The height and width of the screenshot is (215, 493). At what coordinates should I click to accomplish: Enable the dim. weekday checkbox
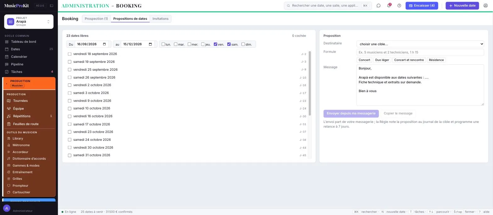pyautogui.click(x=243, y=44)
